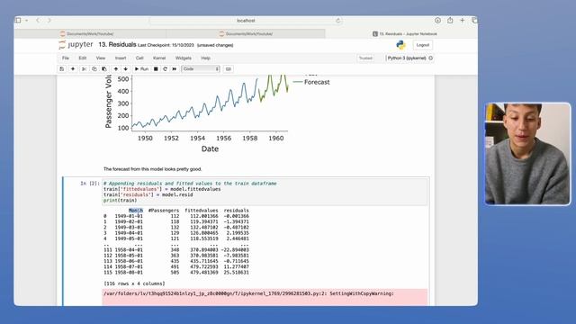
Task: Click the SettingWithCopyWarning output line
Action: [x=248, y=293]
